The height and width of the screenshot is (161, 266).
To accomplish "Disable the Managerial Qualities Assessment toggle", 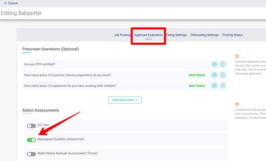I will tap(31, 140).
